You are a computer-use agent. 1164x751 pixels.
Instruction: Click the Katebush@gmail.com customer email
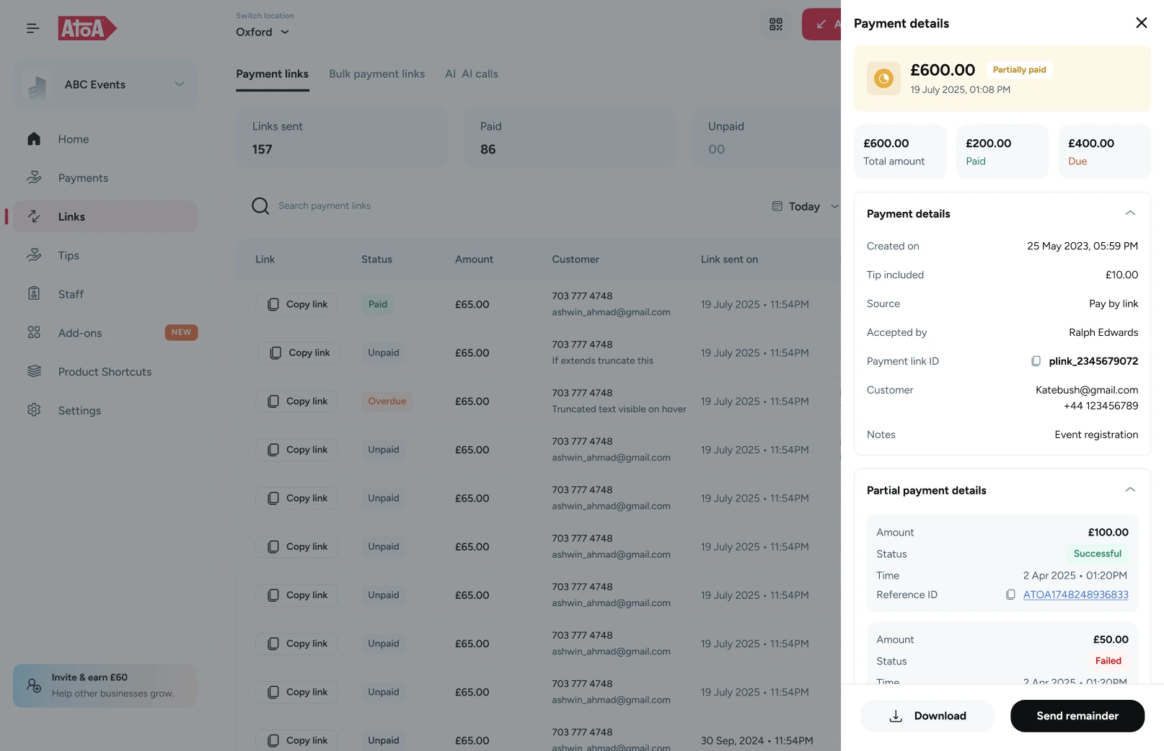(x=1087, y=390)
